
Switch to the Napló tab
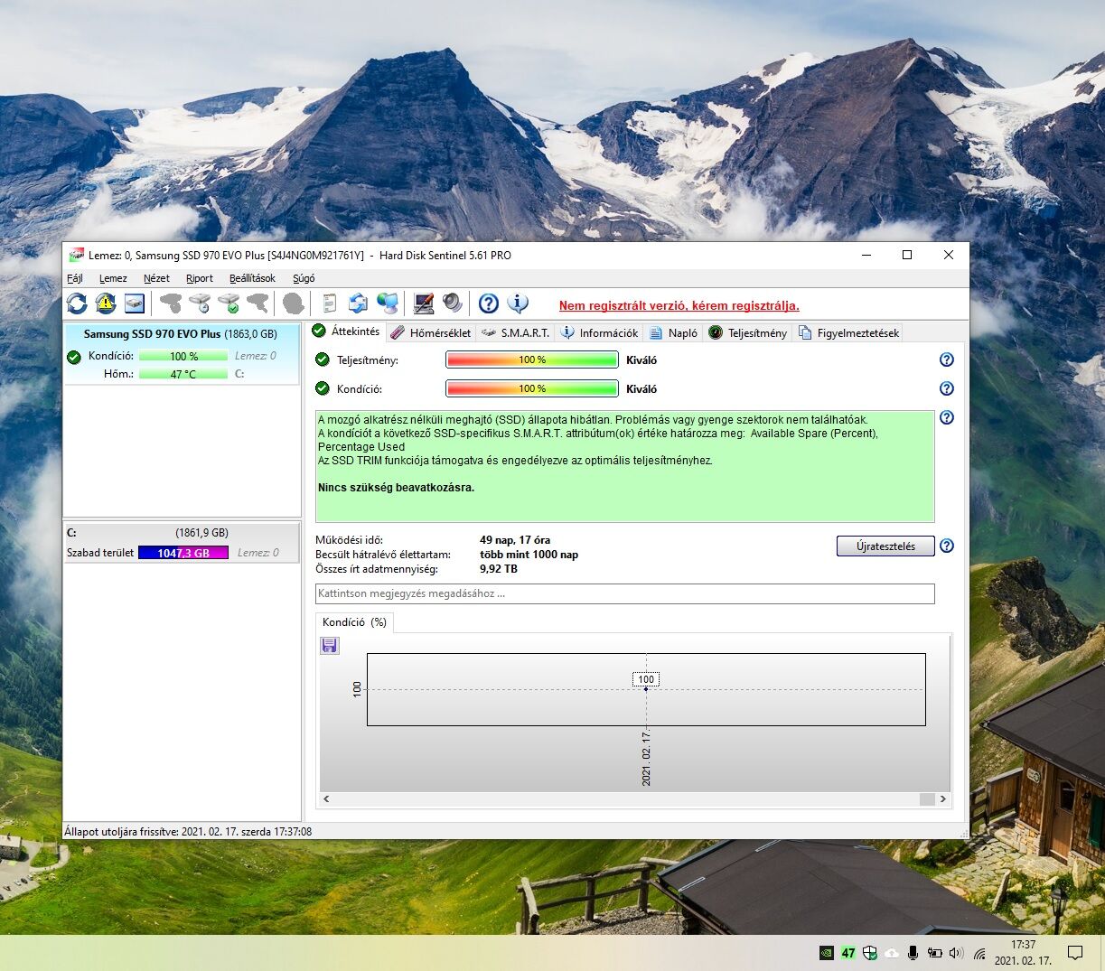(x=673, y=332)
